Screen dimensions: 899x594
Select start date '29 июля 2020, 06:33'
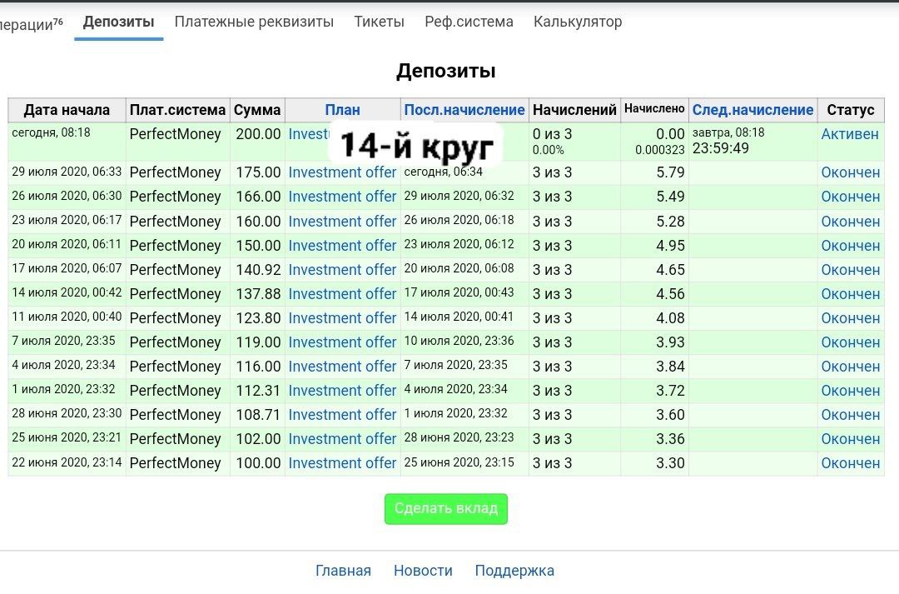coord(67,171)
